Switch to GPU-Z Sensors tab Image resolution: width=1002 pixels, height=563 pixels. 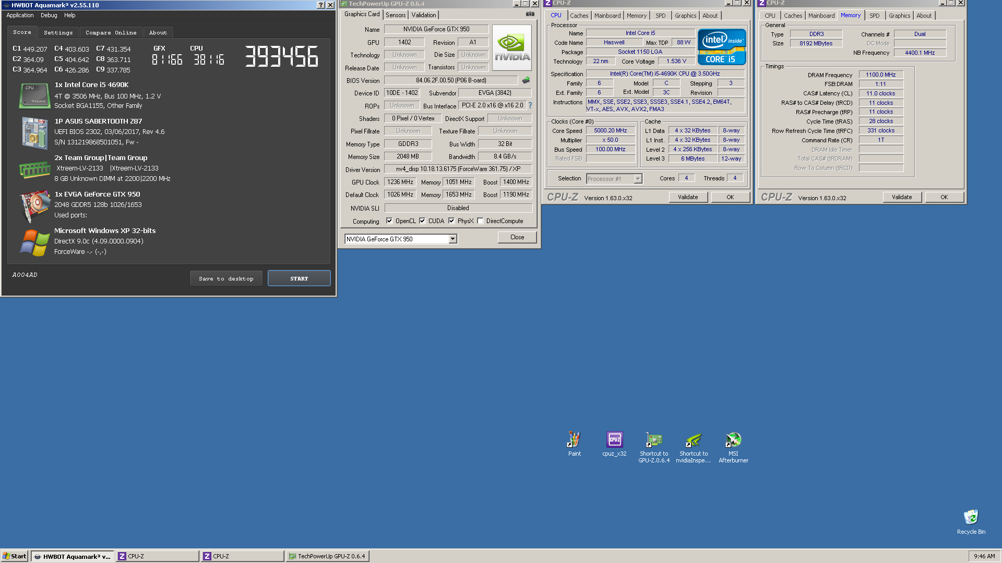click(x=396, y=15)
